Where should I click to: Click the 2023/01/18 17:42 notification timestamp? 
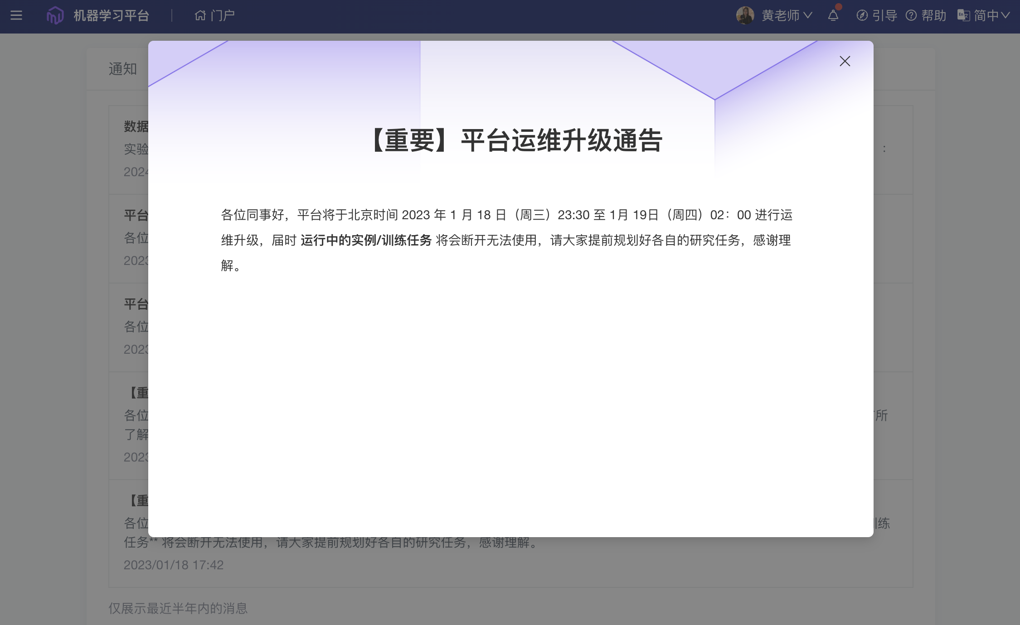[x=174, y=565]
